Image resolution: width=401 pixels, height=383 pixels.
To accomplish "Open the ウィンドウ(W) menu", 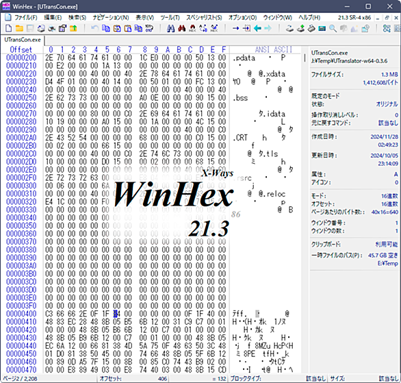I will point(278,18).
